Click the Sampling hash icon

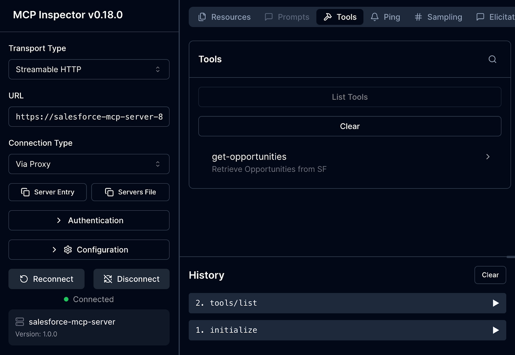pos(418,17)
